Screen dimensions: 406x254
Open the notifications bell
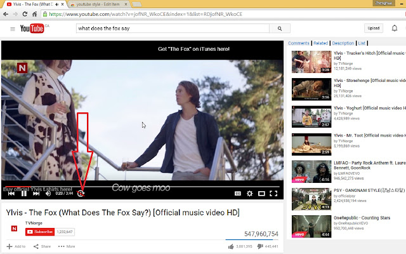[x=394, y=28]
